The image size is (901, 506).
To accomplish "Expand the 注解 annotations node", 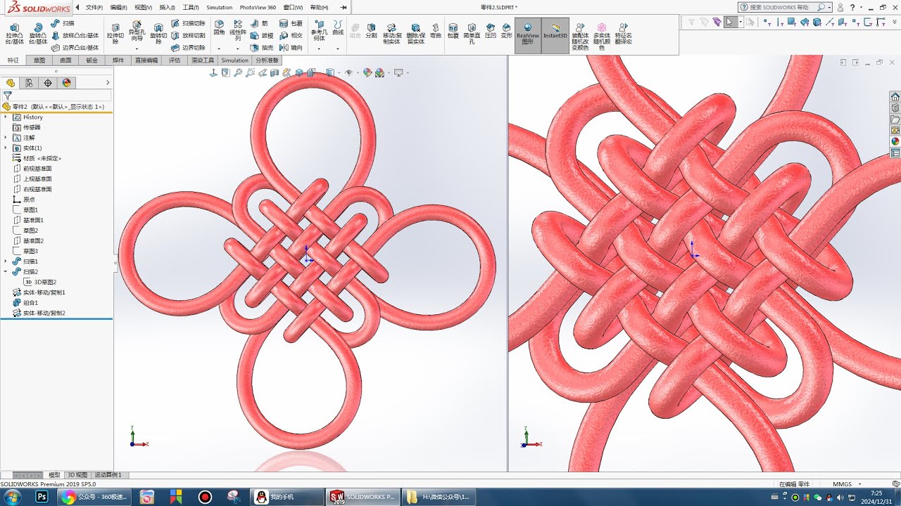I will coord(6,138).
